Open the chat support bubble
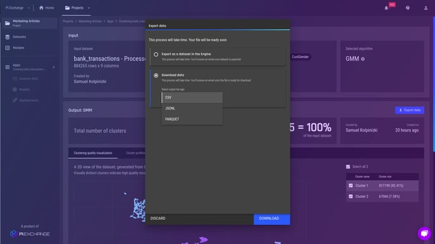Image resolution: width=435 pixels, height=244 pixels. click(424, 233)
